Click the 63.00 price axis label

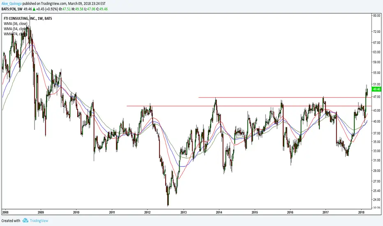tap(377, 52)
